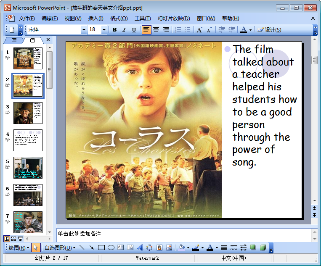The height and width of the screenshot is (266, 321).
Task: Insert WordArt
Action: [x=140, y=248]
